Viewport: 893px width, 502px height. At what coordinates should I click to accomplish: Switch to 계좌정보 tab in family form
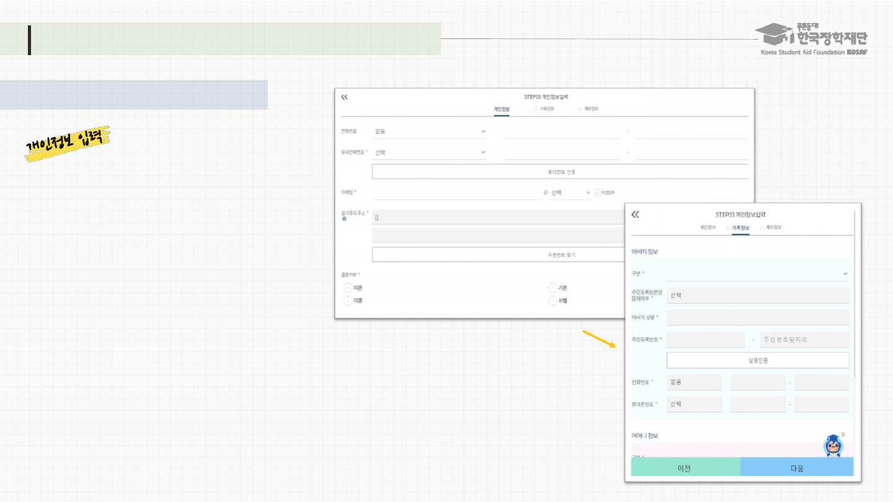pyautogui.click(x=773, y=227)
